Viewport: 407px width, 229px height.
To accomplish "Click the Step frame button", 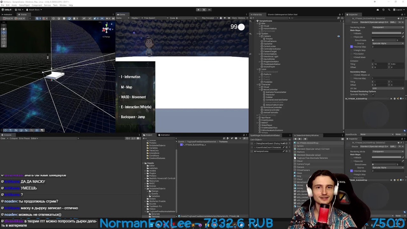I will coord(209,10).
